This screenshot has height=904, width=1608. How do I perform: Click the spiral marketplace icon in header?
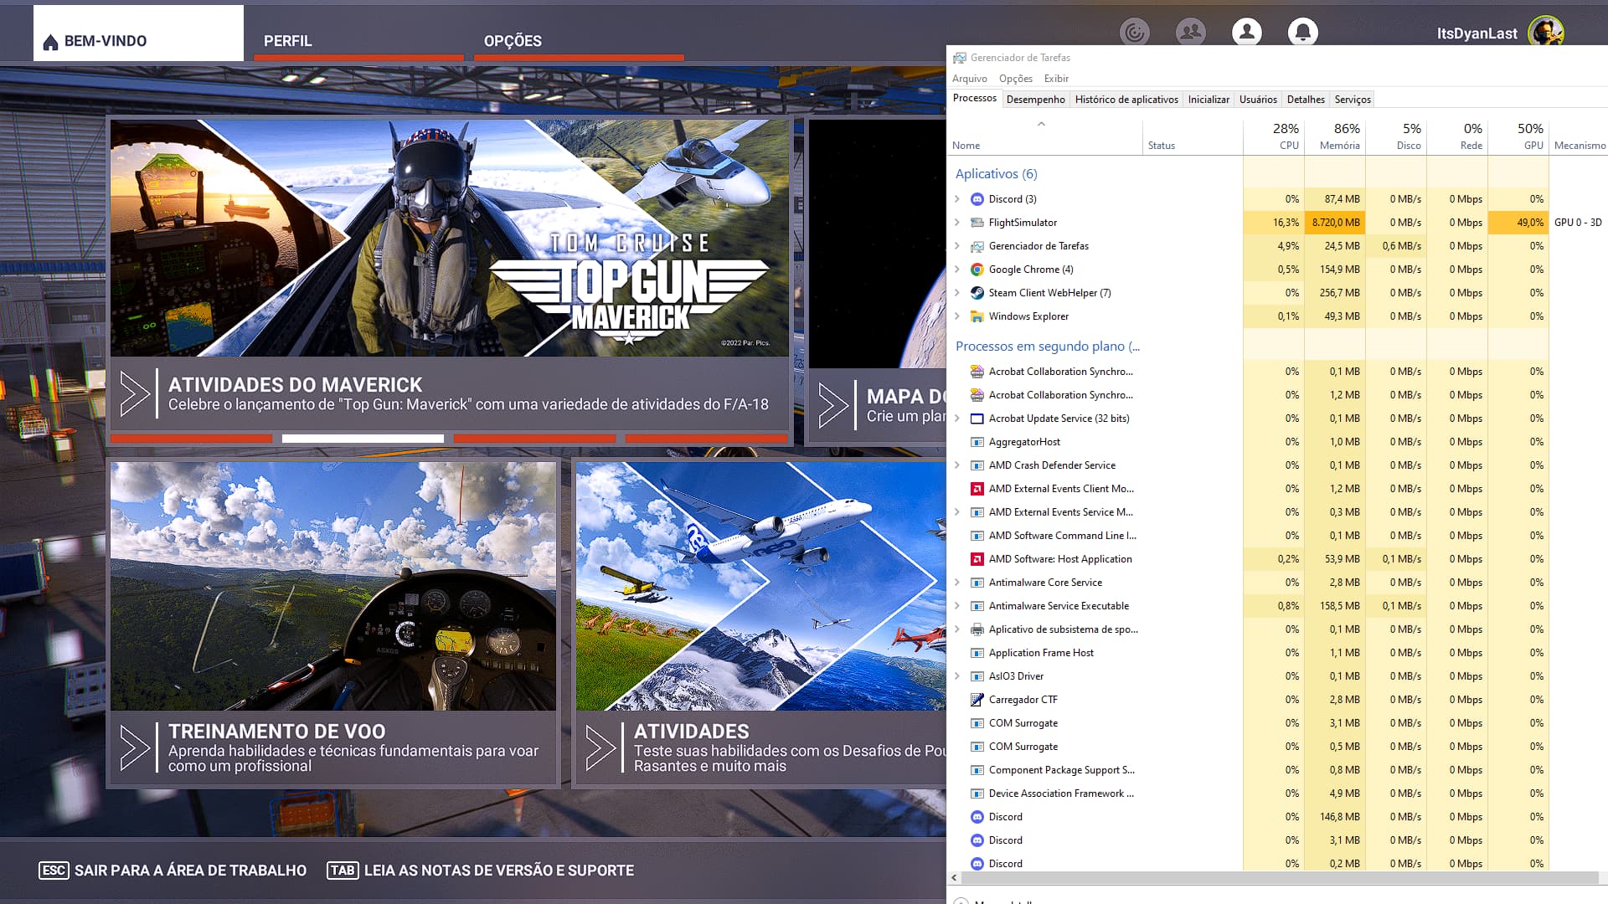click(1135, 33)
